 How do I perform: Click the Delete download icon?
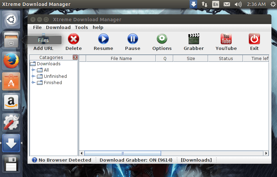pos(74,39)
